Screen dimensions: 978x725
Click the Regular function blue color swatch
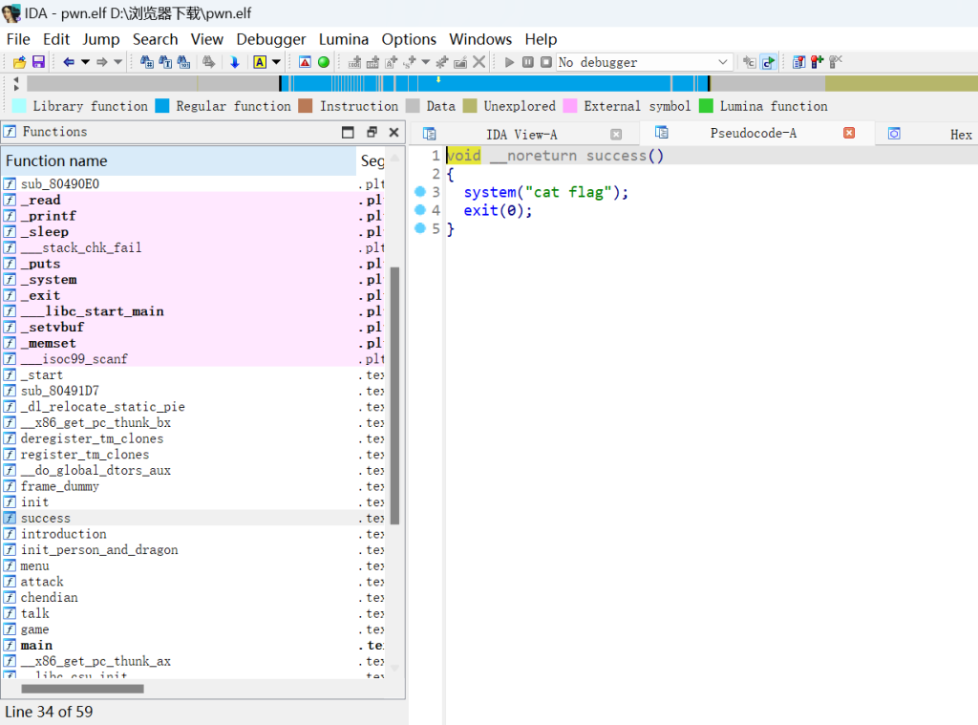point(162,106)
